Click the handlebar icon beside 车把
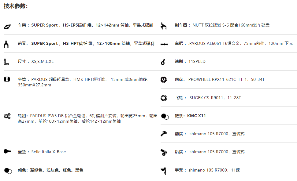This screenshot has width=297, height=181. coord(164,44)
